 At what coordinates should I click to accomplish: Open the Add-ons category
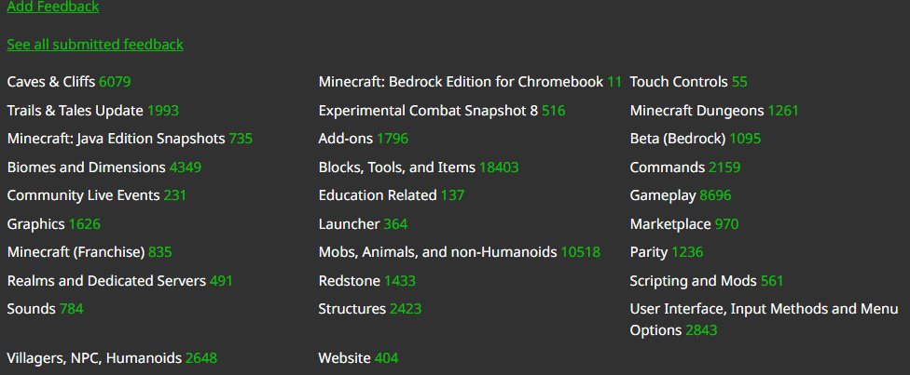(x=346, y=139)
